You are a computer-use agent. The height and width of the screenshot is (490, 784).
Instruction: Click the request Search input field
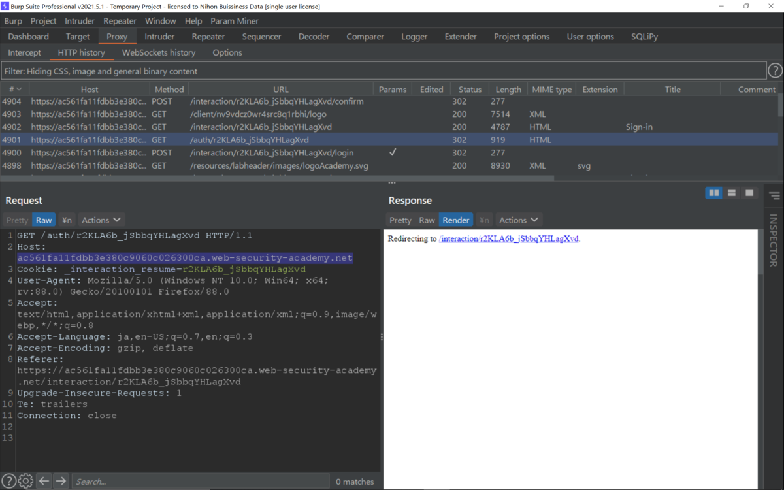200,482
